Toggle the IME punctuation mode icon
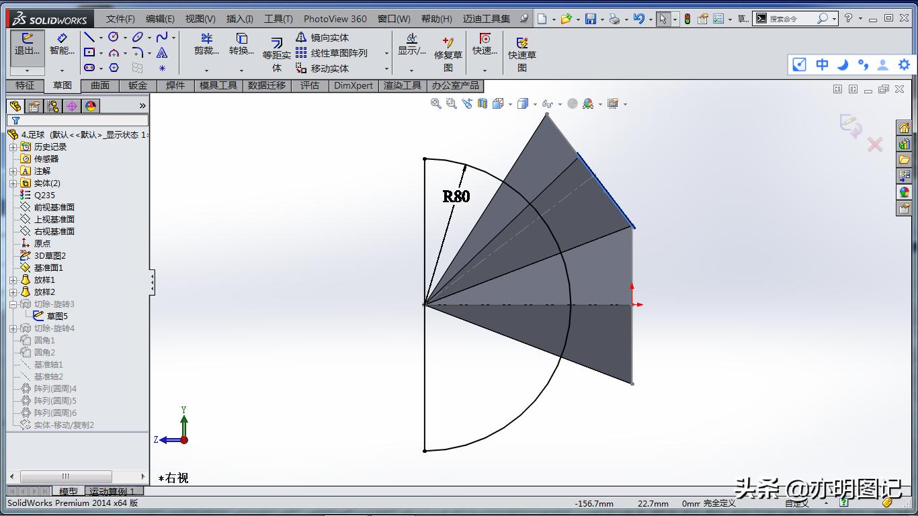 [x=863, y=64]
